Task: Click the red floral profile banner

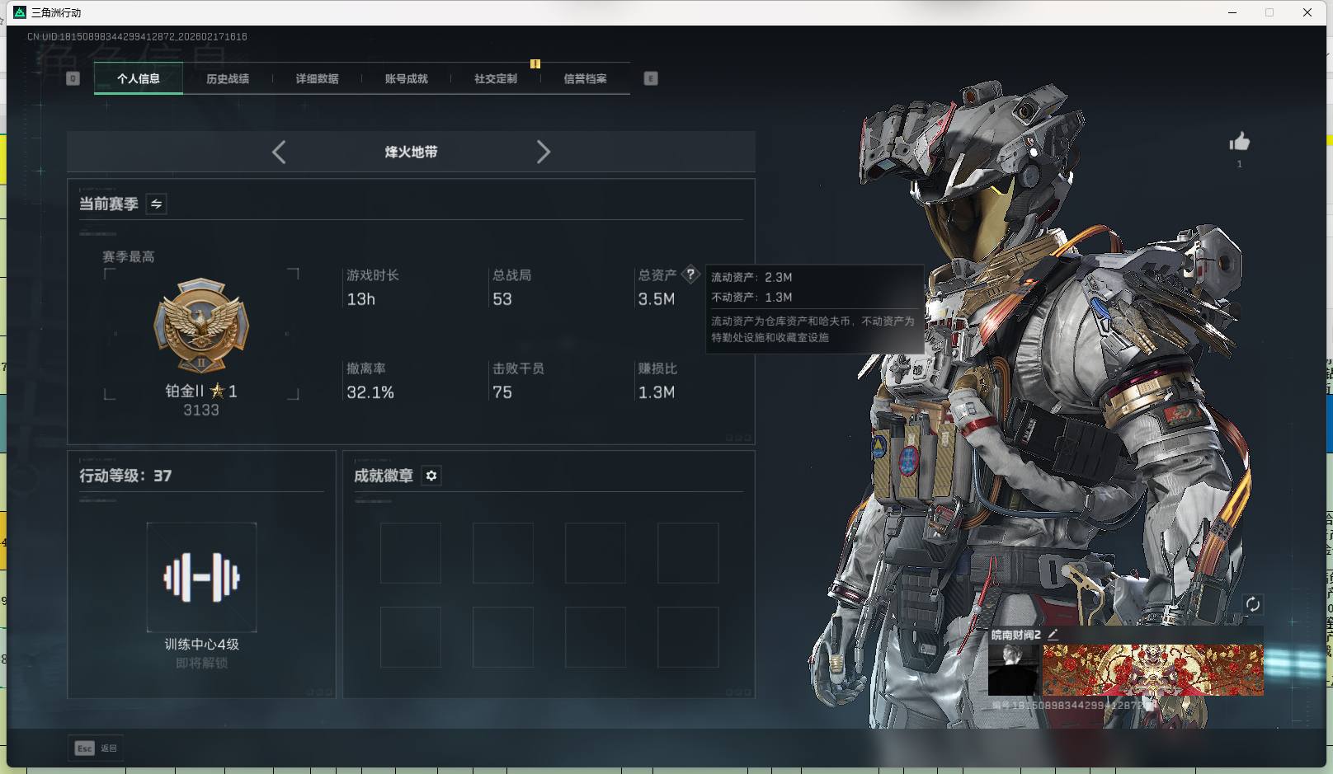Action: click(1153, 669)
